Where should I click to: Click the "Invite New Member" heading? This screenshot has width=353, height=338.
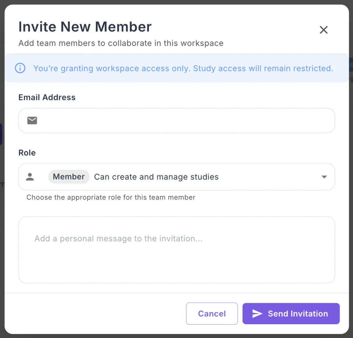[x=85, y=27]
